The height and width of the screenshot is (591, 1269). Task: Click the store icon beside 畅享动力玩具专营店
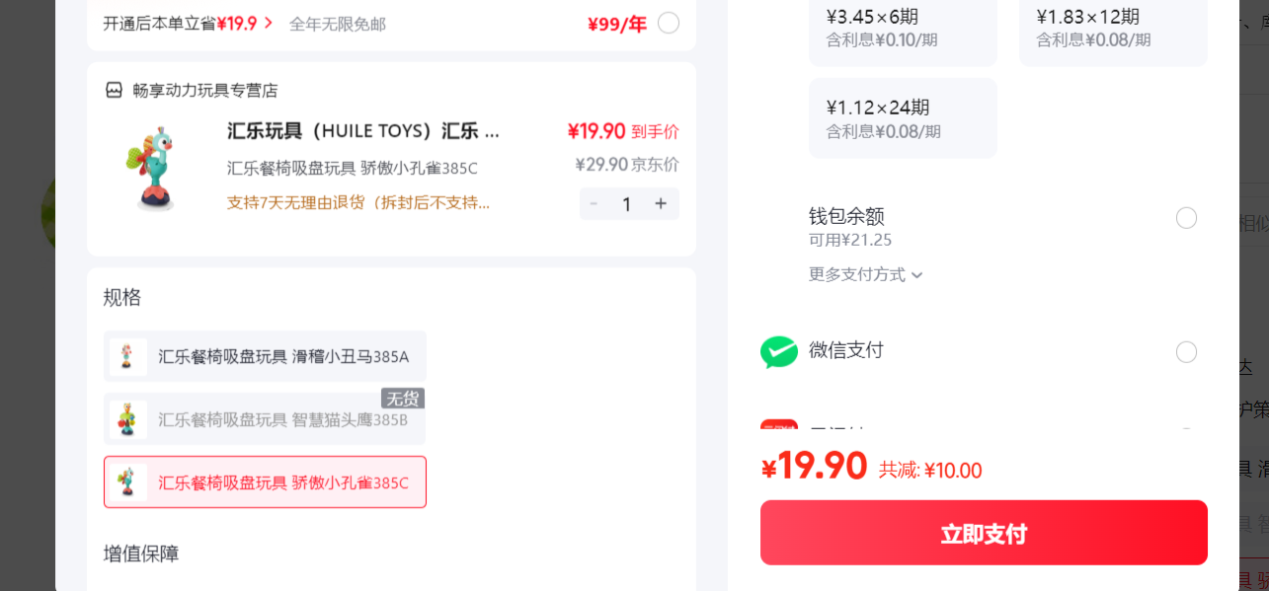(114, 90)
